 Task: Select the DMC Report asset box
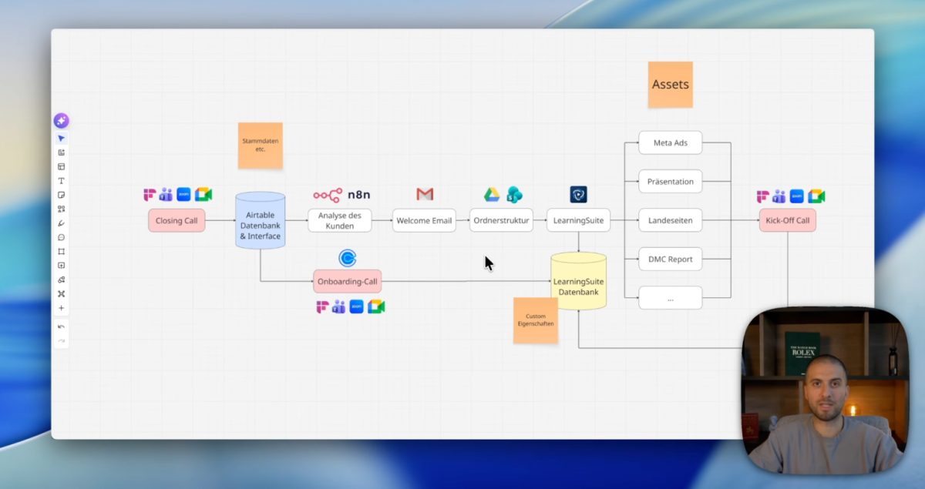click(x=670, y=259)
